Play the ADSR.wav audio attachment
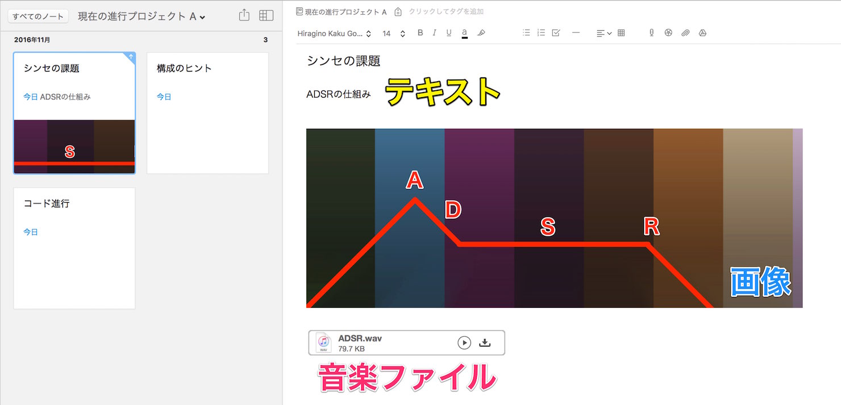This screenshot has width=841, height=405. tap(464, 343)
